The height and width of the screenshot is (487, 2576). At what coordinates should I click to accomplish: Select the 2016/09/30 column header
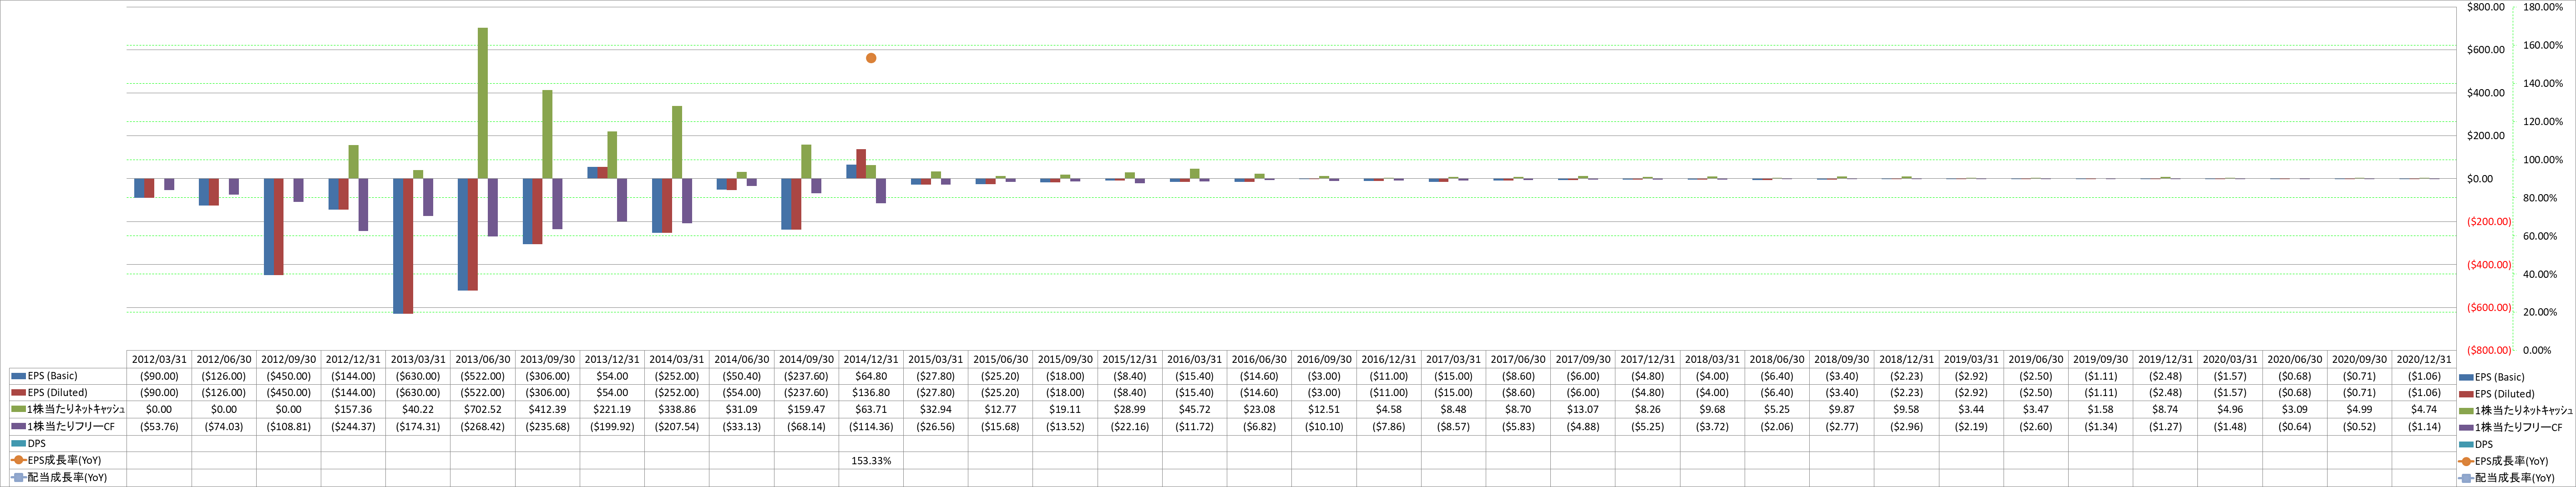click(x=1324, y=359)
